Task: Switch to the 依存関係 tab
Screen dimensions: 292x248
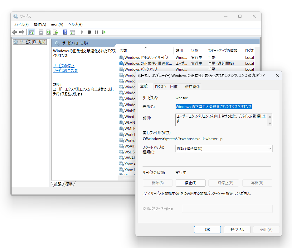Action: pyautogui.click(x=192, y=87)
